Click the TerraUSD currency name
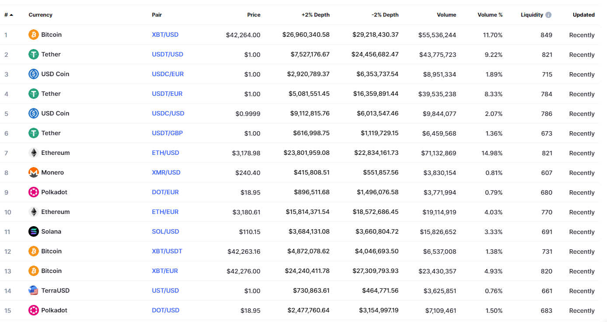 pos(56,290)
